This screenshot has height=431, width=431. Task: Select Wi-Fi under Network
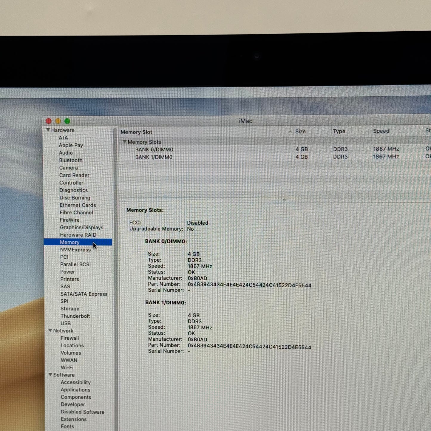[67, 367]
